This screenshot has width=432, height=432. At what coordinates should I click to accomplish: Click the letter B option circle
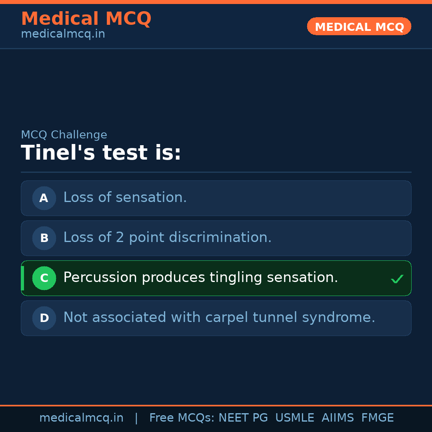[44, 238]
